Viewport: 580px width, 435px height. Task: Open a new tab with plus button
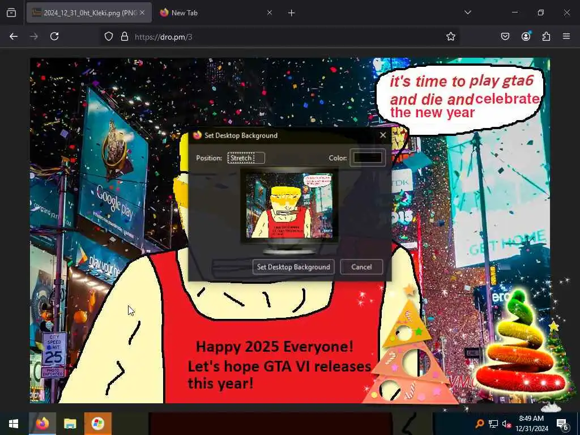coord(292,13)
